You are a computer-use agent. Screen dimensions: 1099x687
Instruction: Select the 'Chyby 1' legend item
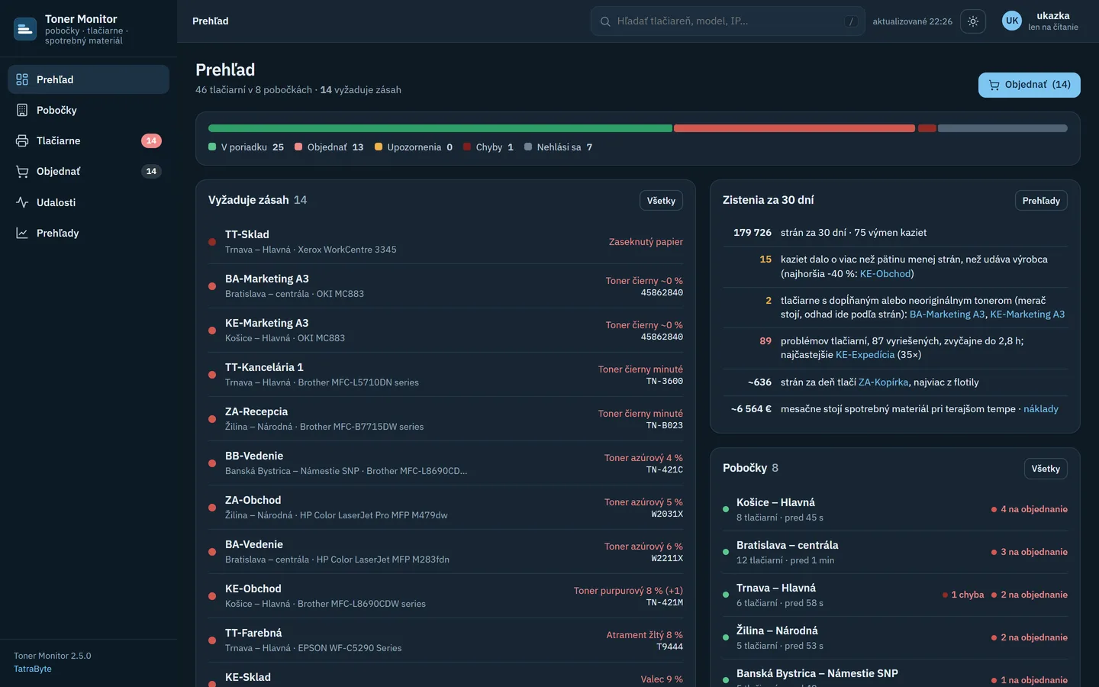pos(488,147)
